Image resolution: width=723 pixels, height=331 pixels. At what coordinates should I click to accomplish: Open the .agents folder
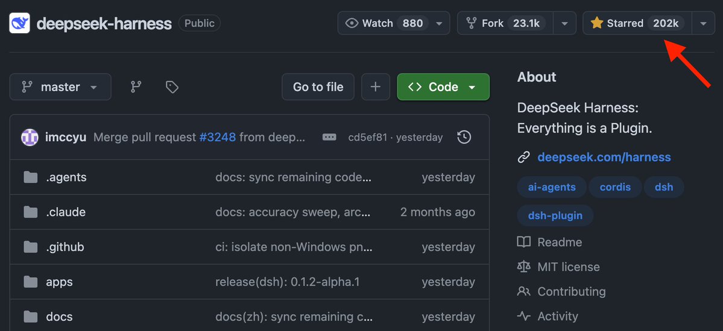click(x=66, y=177)
